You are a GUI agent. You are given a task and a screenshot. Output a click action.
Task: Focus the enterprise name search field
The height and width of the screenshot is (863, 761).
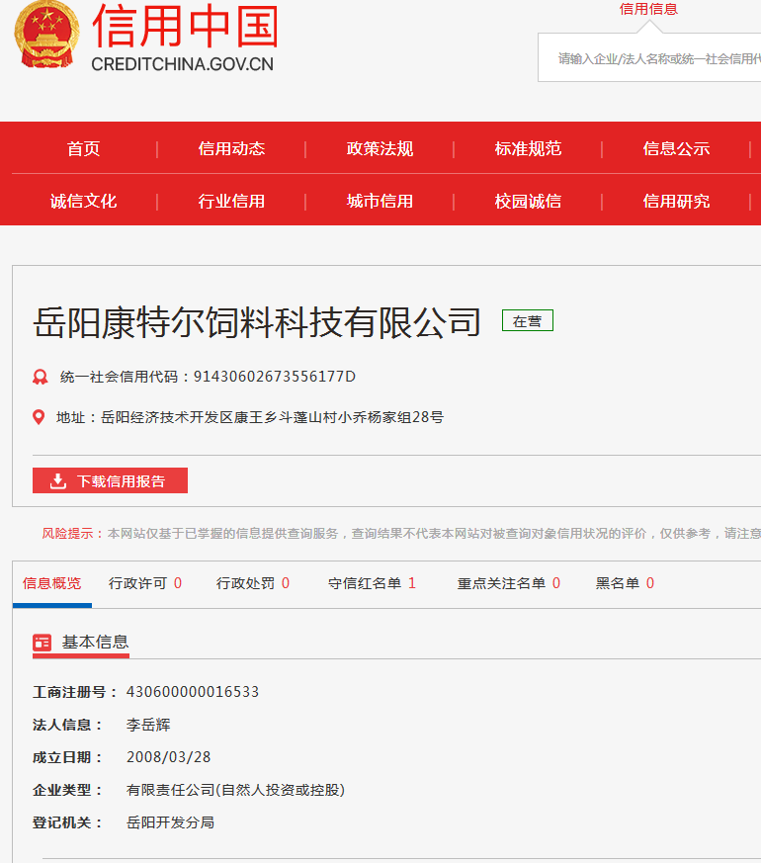pyautogui.click(x=649, y=57)
